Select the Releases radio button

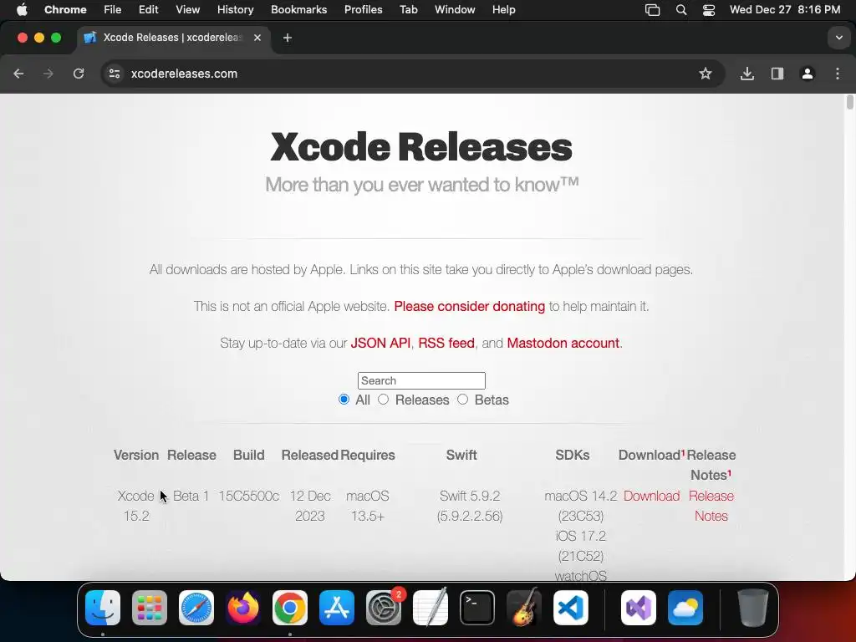383,400
